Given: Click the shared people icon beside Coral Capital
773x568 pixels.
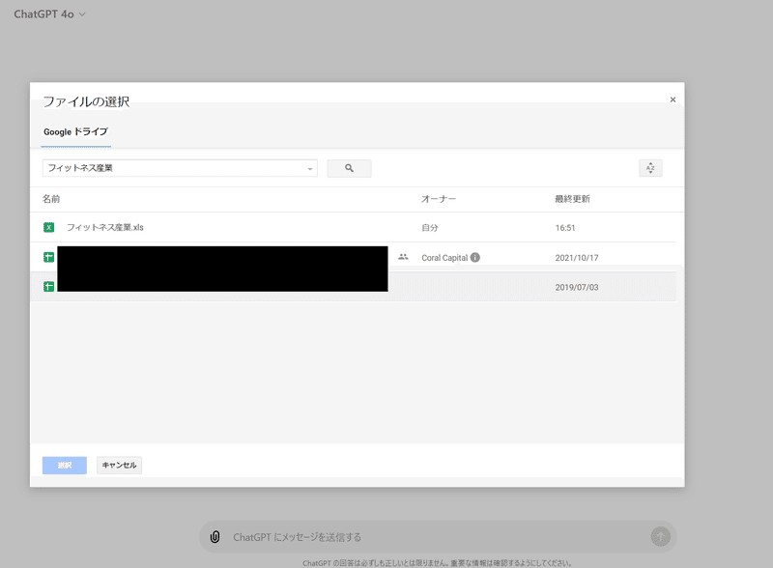Looking at the screenshot, I should click(x=403, y=258).
